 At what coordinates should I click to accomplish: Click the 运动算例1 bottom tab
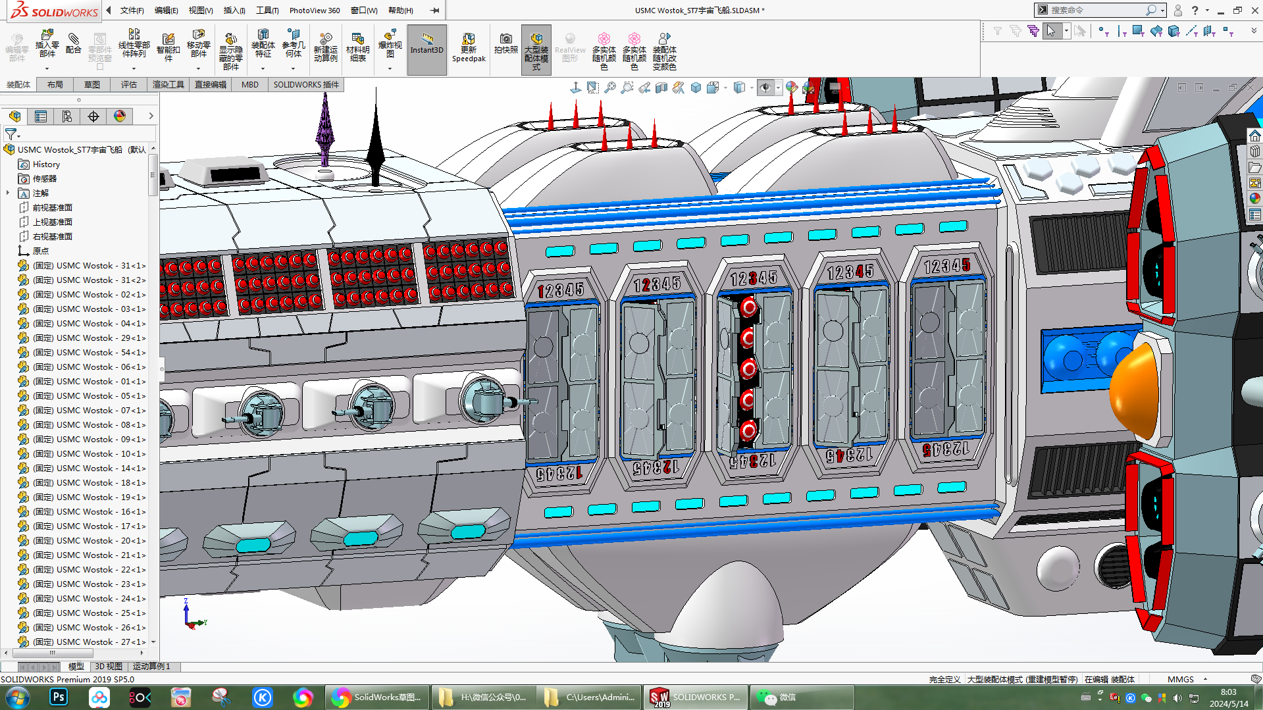click(x=151, y=667)
